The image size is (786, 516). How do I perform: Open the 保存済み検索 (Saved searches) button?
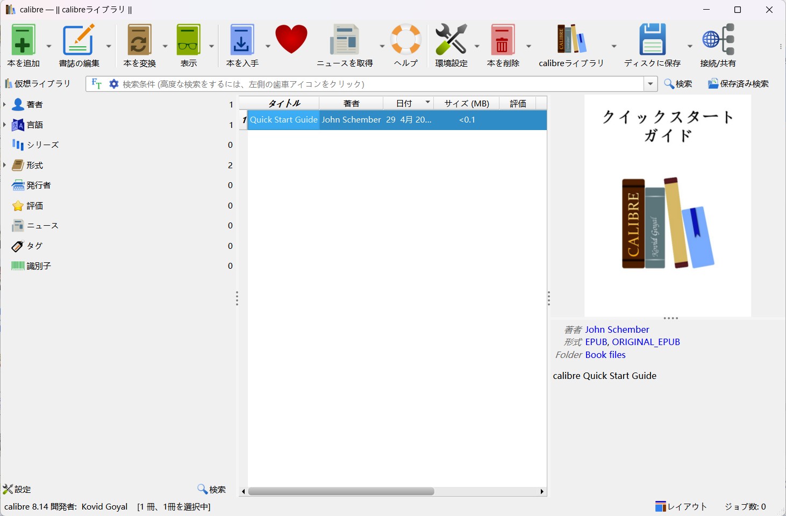[x=738, y=84]
